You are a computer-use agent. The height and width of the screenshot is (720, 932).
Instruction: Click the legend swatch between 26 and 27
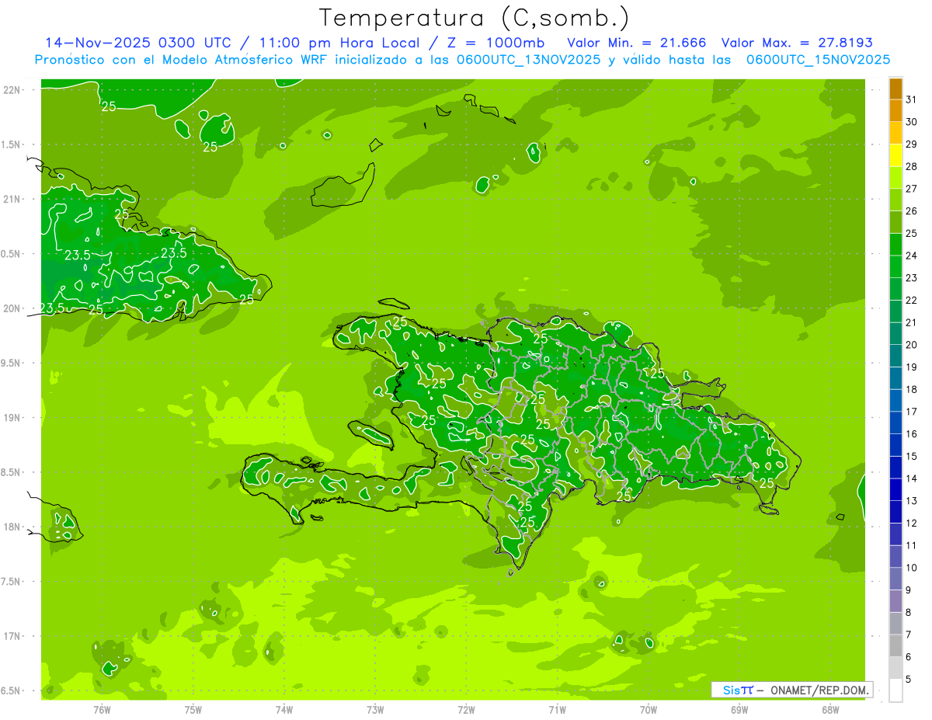tap(895, 200)
